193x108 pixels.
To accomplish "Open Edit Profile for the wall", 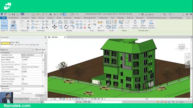I will tap(121, 24).
